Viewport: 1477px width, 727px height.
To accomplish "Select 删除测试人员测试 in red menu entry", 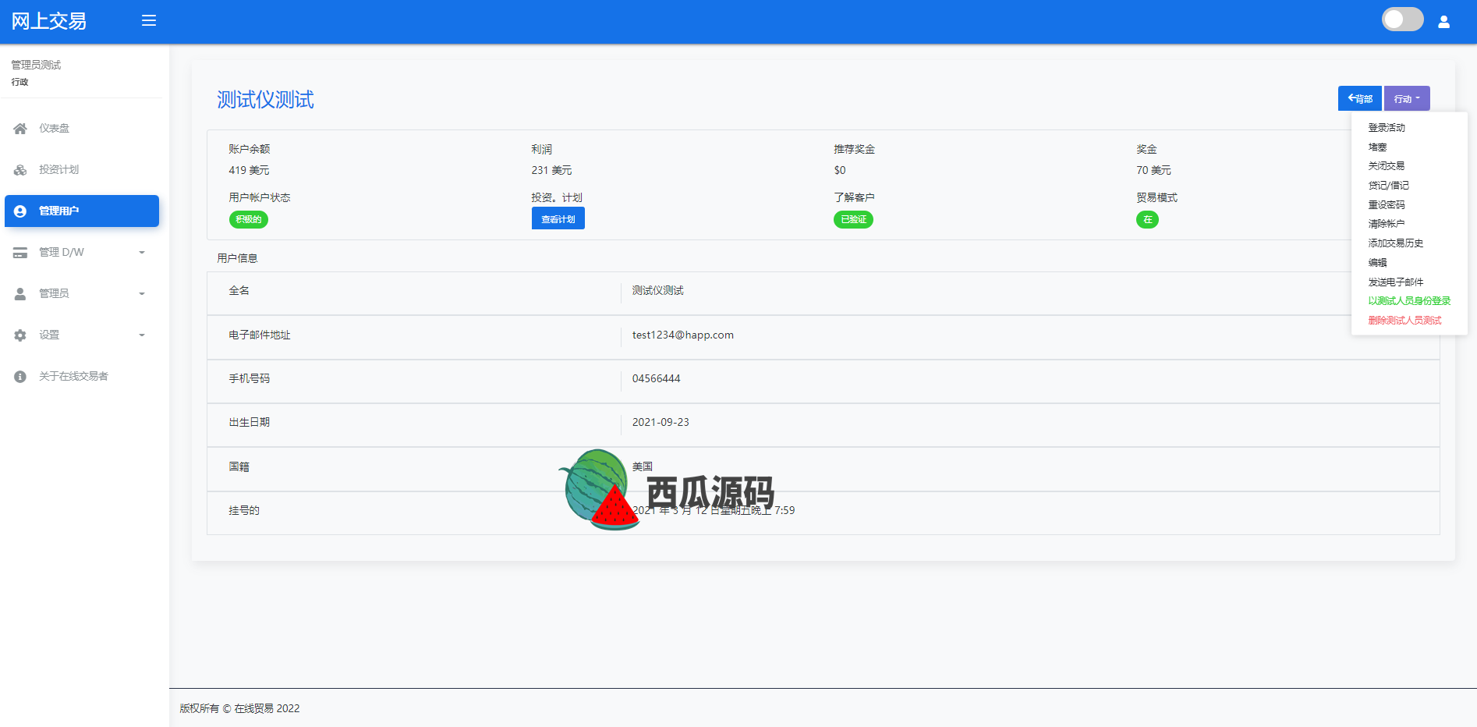I will [x=1404, y=321].
